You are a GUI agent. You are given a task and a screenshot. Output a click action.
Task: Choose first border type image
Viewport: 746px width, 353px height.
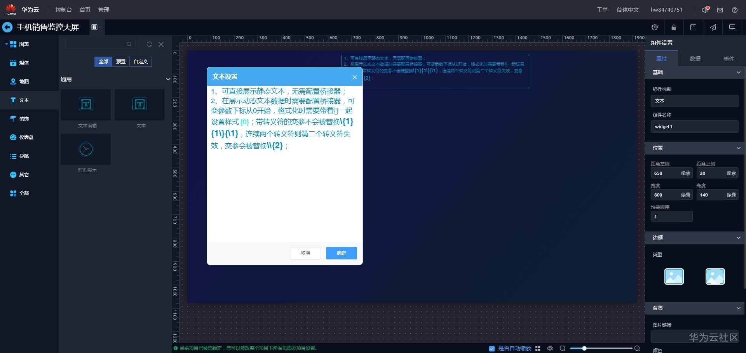click(674, 276)
